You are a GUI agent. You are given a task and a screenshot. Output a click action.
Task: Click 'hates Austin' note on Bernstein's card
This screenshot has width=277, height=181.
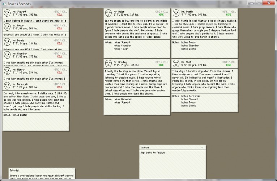pyautogui.click(x=20, y=115)
